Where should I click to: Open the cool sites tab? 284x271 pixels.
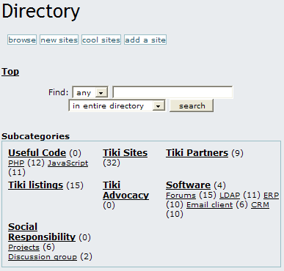coord(101,40)
